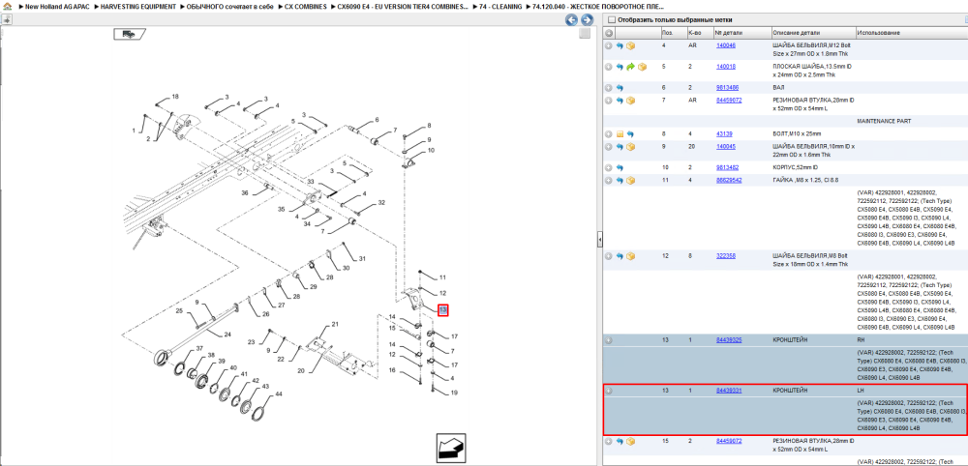
Task: Click the blue arrow icon for part 140046
Action: (620, 45)
